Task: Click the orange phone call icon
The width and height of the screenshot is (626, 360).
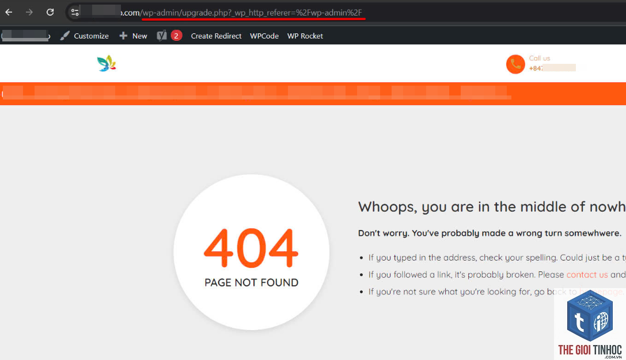Action: click(515, 64)
